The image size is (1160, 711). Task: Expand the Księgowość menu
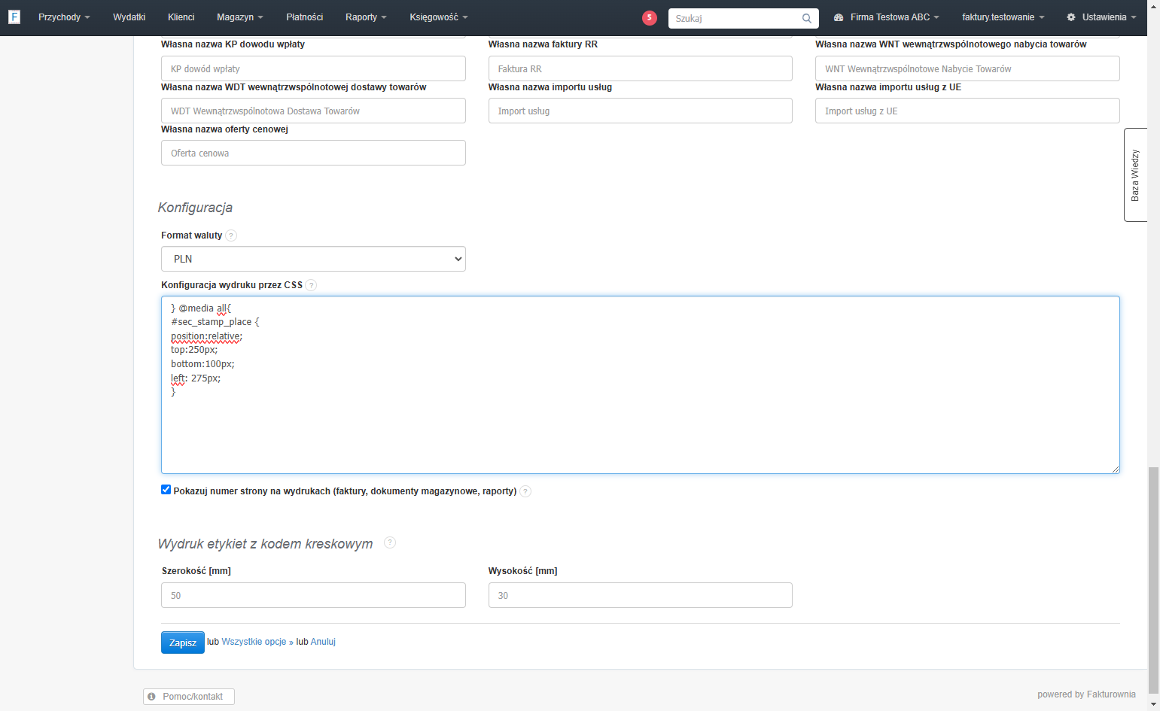click(439, 17)
